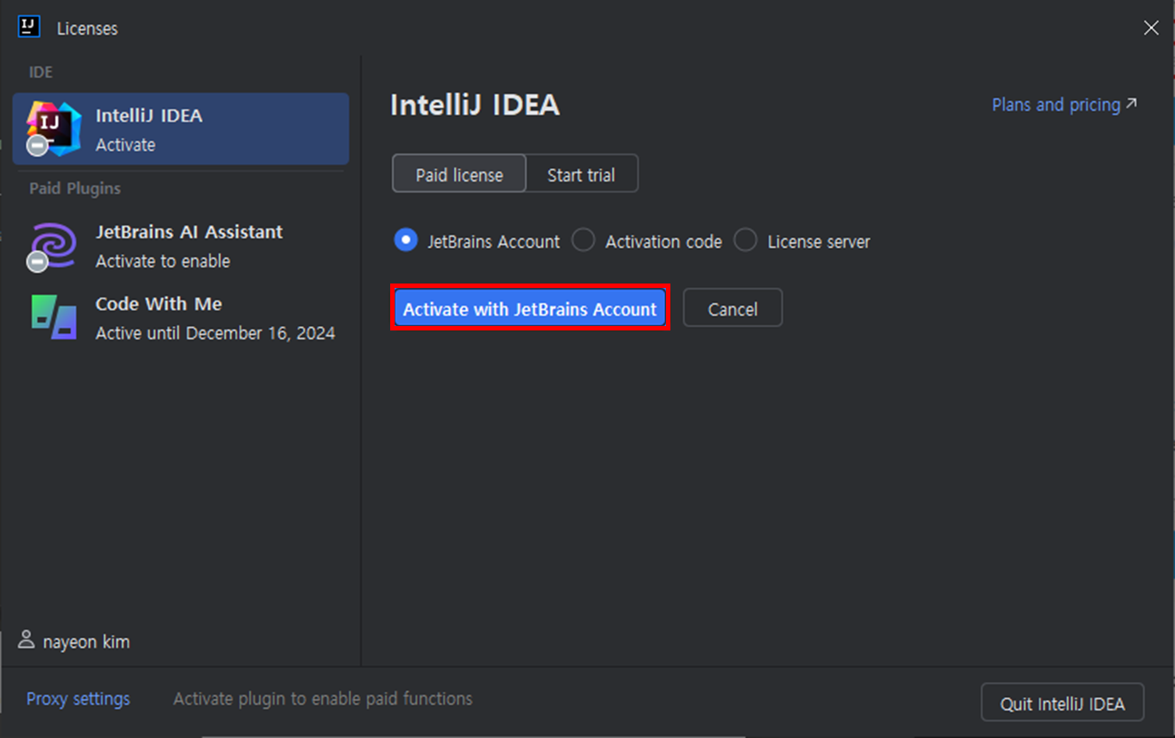This screenshot has height=738, width=1175.
Task: Click the Cancel button
Action: tap(732, 308)
